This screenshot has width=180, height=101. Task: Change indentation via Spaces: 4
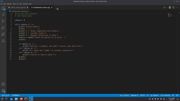coord(134,95)
